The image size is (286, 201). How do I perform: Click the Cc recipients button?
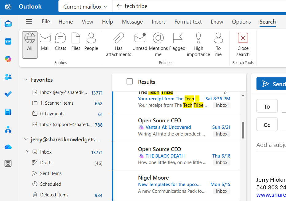tap(267, 125)
